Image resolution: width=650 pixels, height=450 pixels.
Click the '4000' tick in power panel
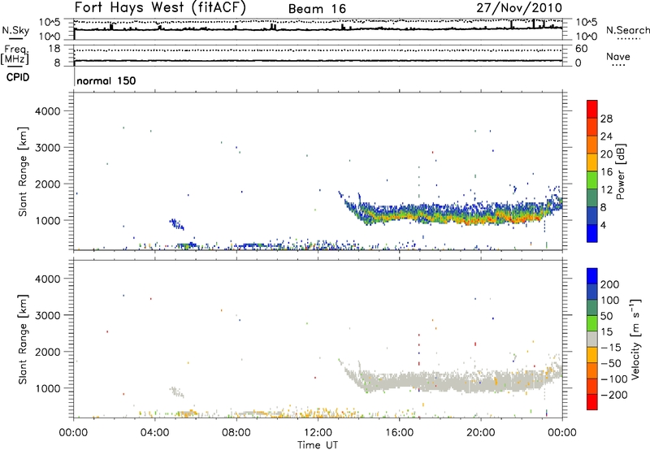(48, 111)
